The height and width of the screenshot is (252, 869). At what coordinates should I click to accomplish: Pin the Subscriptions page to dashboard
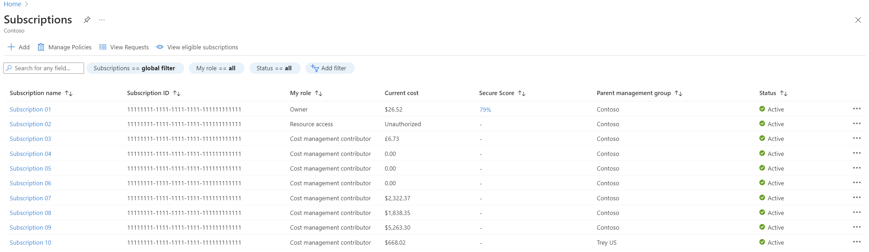coord(87,20)
